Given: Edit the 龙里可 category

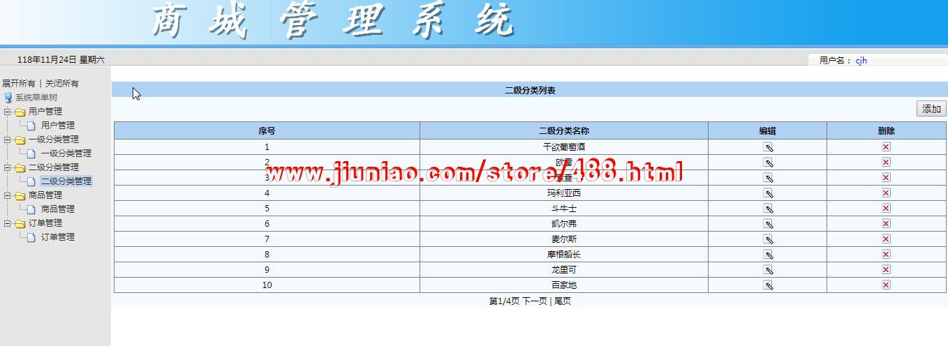Looking at the screenshot, I should (768, 269).
